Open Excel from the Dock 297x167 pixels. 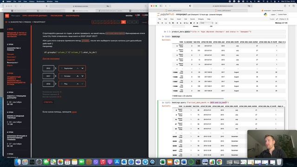(x=162, y=162)
